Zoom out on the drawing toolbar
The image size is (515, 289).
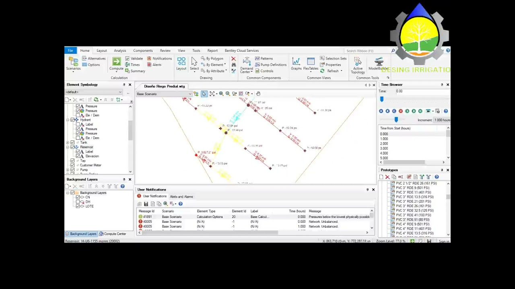227,94
